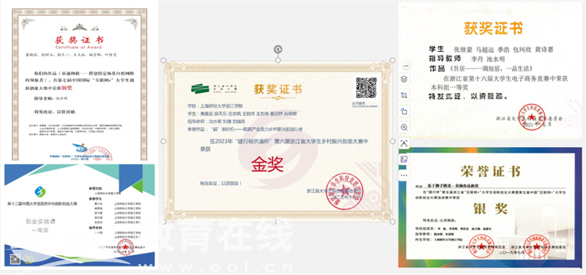Click the bottom-middle selection handle
This screenshot has width=586, height=275.
[x=278, y=222]
